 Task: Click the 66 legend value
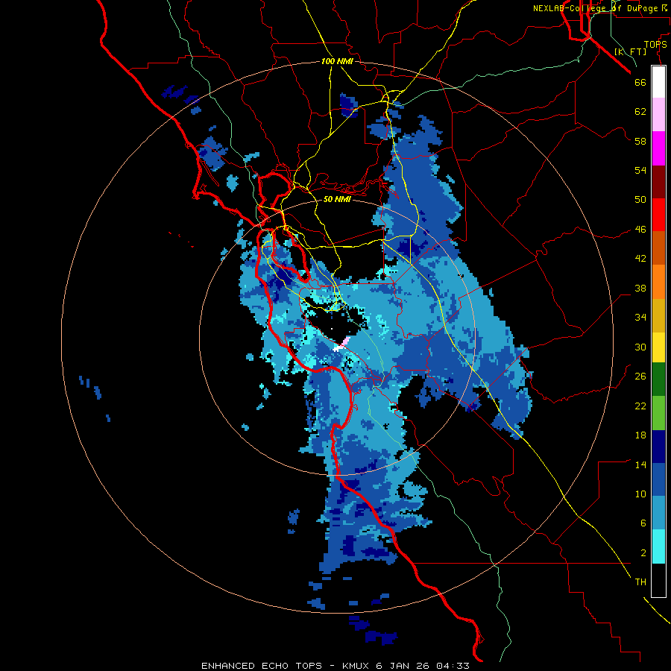[x=640, y=82]
